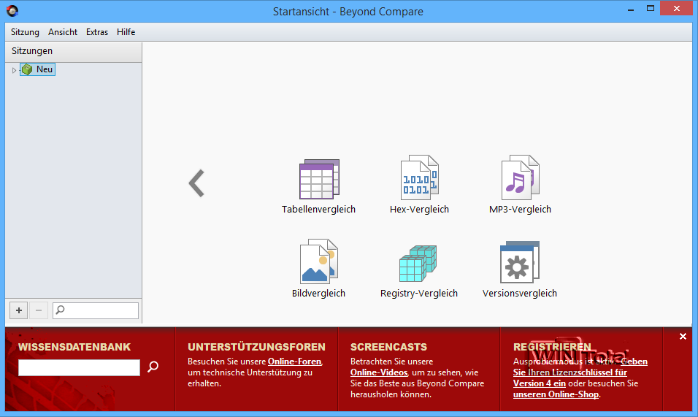This screenshot has width=698, height=417.
Task: Click the UNTERSTÜTZUNGSFOREN heading
Action: pyautogui.click(x=256, y=347)
